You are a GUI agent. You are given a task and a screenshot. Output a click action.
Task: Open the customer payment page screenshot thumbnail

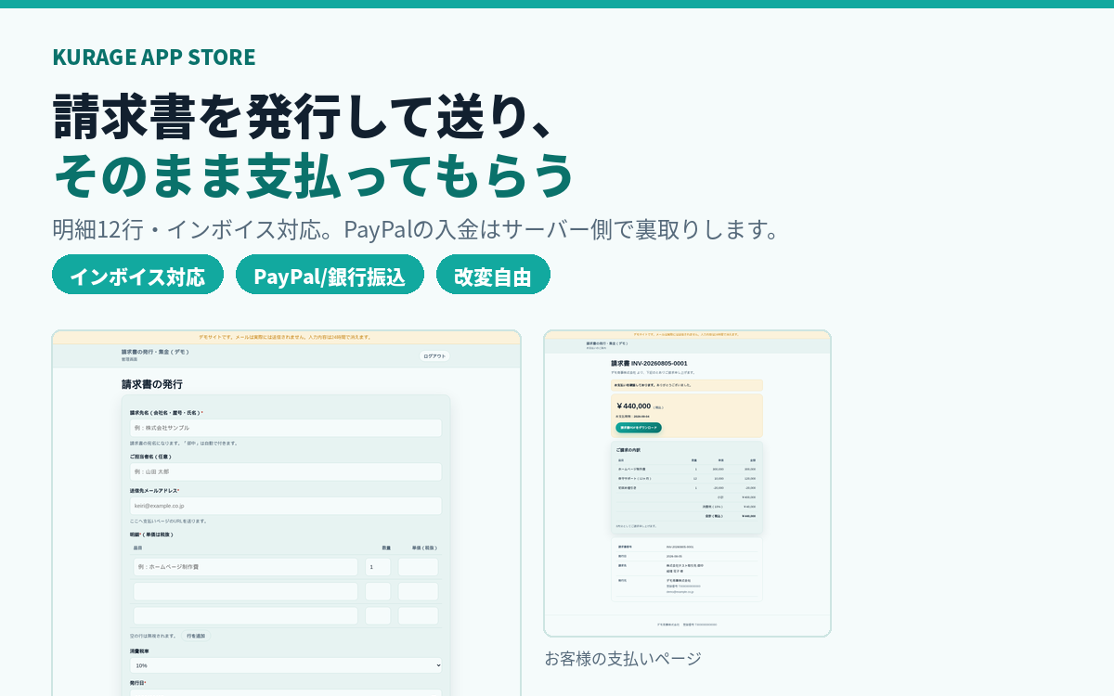688,483
